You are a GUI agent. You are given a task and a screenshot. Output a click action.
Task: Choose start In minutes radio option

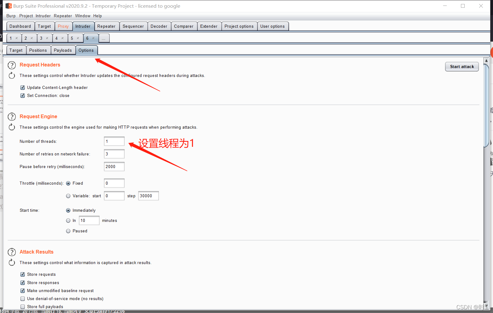click(68, 220)
